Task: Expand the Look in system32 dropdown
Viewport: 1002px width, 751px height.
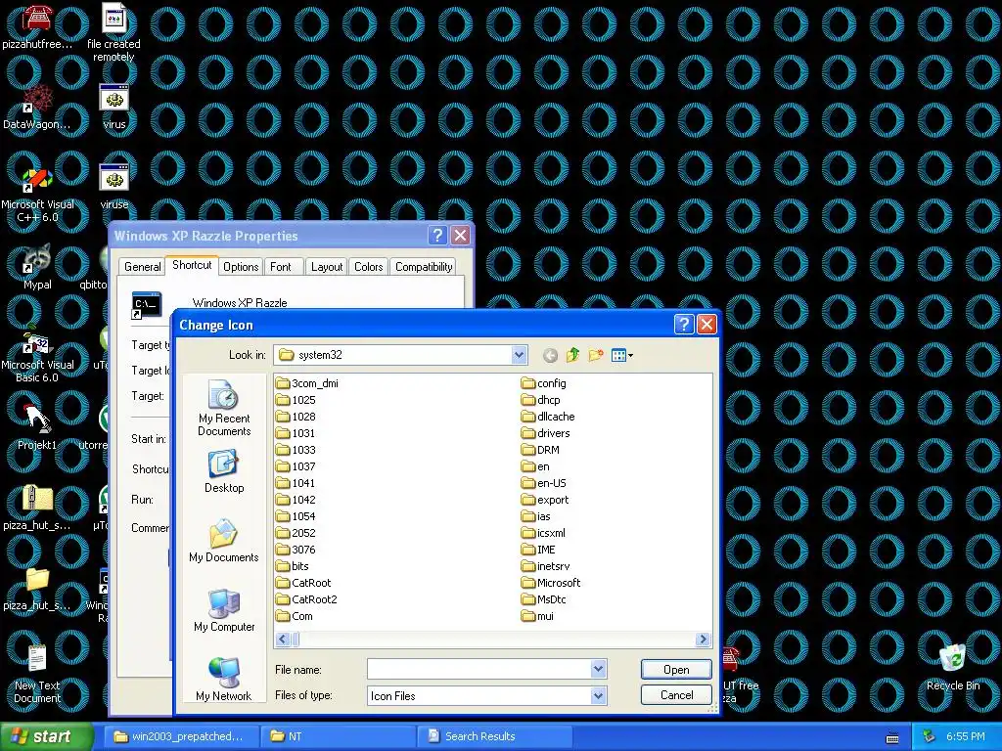Action: [x=519, y=355]
